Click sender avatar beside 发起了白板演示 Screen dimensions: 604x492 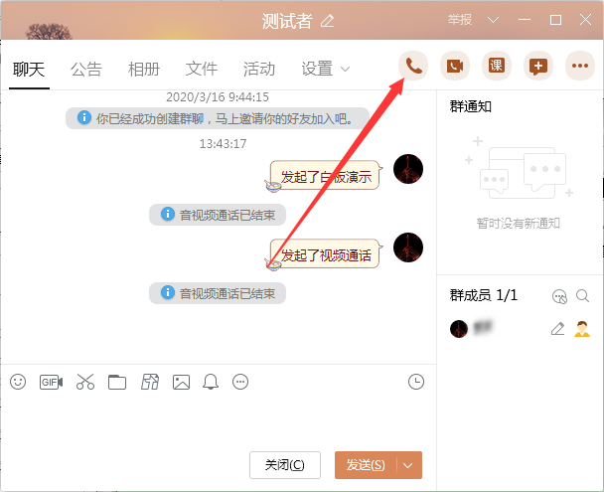click(x=408, y=169)
